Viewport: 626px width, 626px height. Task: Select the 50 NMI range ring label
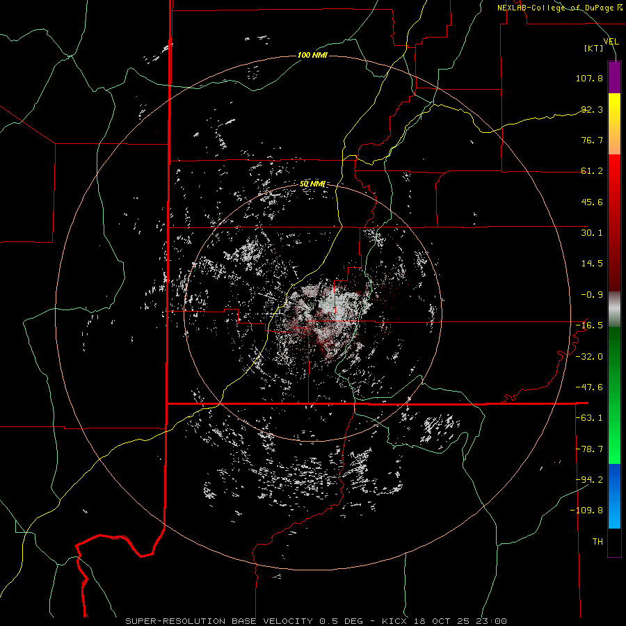(312, 184)
